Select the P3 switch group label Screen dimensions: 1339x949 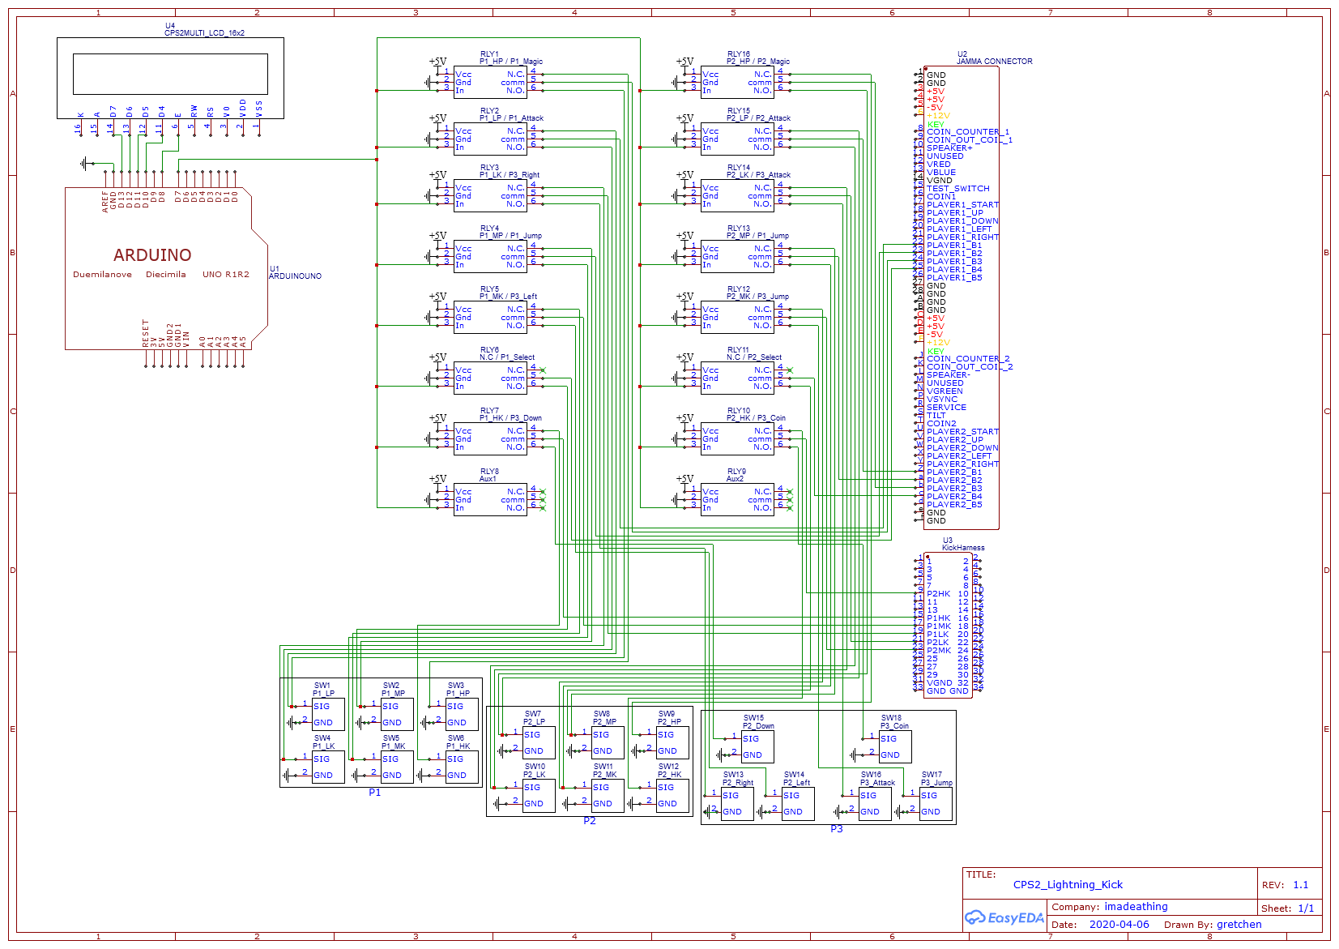(x=836, y=829)
